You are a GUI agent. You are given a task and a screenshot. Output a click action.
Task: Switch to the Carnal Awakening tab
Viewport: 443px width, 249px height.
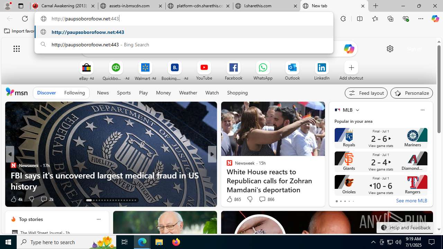[x=64, y=6]
